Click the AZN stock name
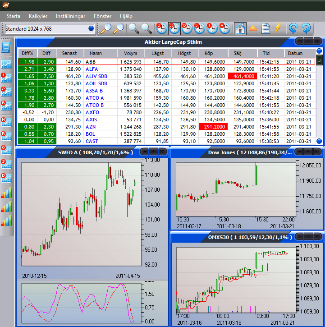The width and height of the screenshot is (325, 327). point(91,127)
